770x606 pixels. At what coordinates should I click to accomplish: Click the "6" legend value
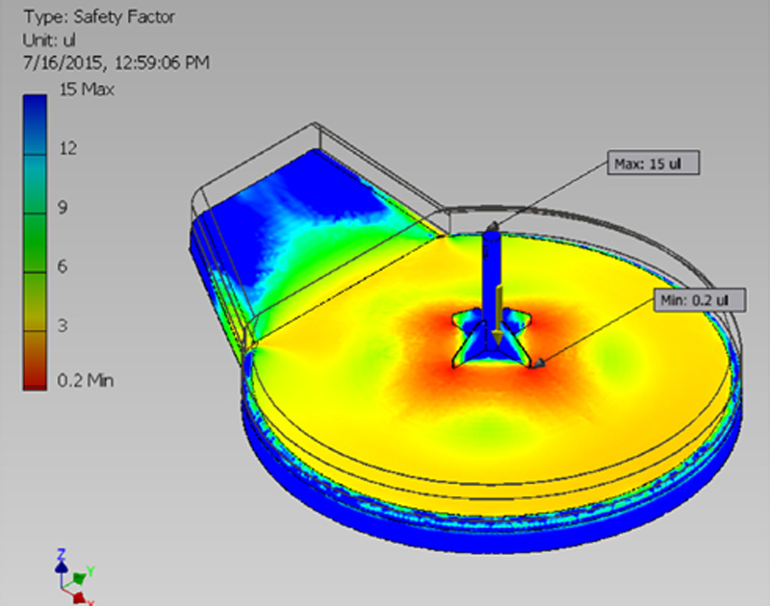click(x=63, y=266)
